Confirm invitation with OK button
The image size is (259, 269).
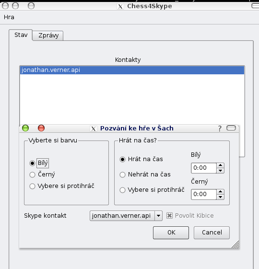[171, 233]
